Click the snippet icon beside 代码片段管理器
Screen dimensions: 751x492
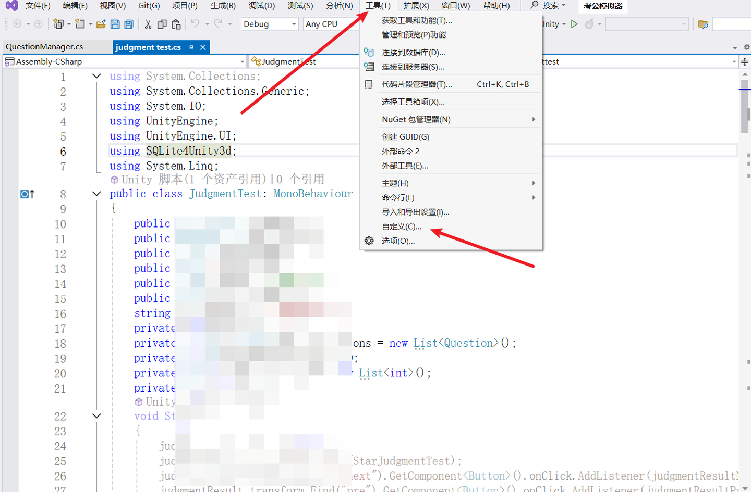pos(369,84)
